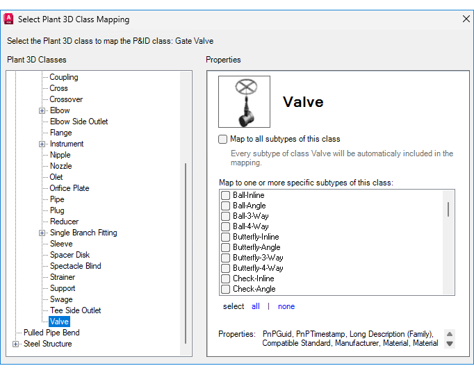Select the Nozzle class
The width and height of the screenshot is (474, 375).
(60, 166)
